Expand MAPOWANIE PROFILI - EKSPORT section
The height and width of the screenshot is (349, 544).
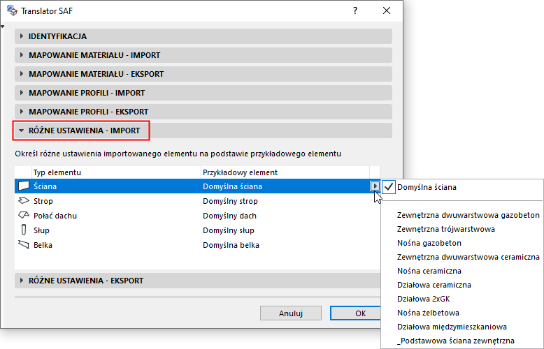coord(203,112)
